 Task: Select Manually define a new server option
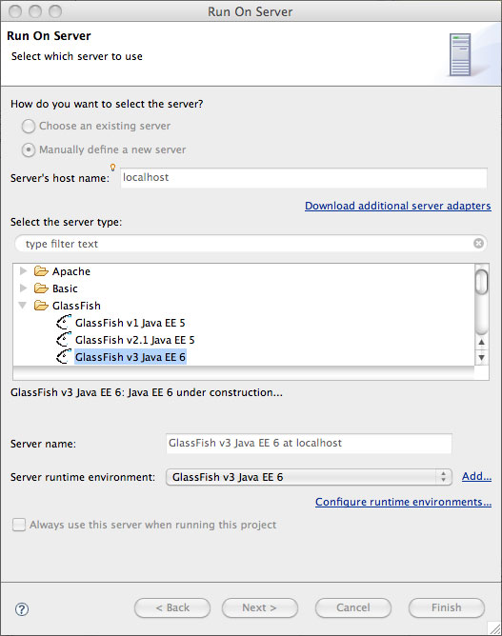coord(29,150)
